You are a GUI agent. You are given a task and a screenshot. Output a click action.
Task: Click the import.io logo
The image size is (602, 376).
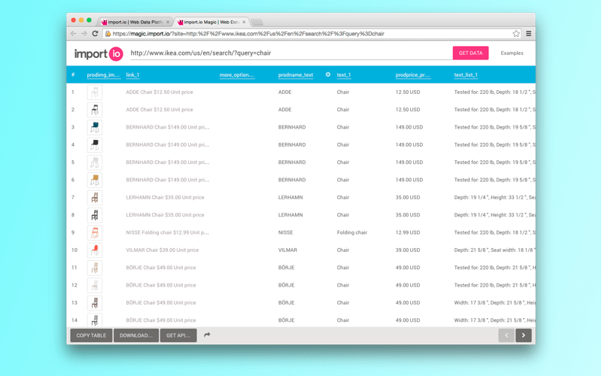(x=99, y=53)
